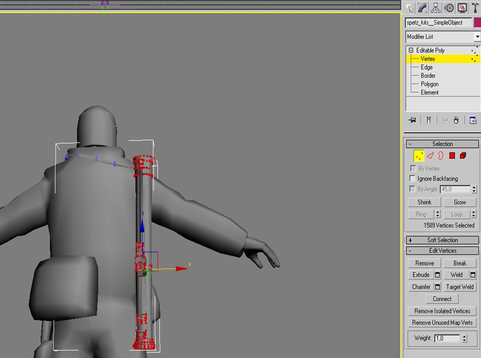The width and height of the screenshot is (481, 358).
Task: Open Weld settings dialog box icon
Action: click(x=473, y=275)
